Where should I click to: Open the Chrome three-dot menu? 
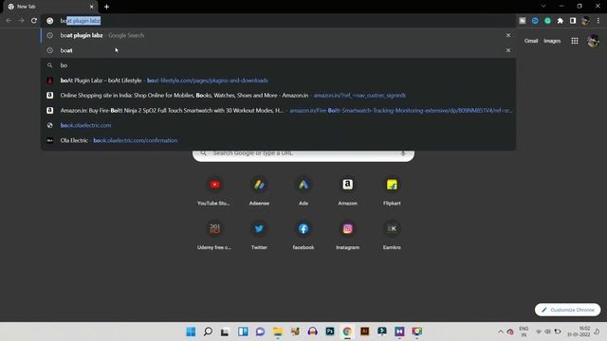point(598,21)
